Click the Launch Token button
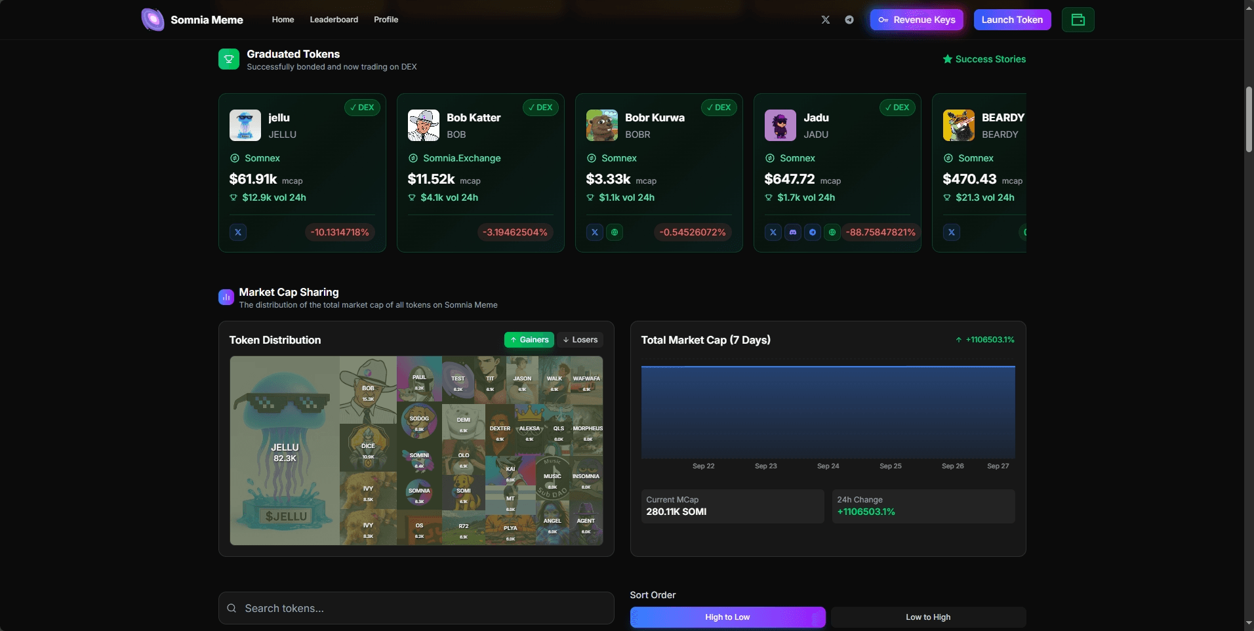 pyautogui.click(x=1012, y=20)
